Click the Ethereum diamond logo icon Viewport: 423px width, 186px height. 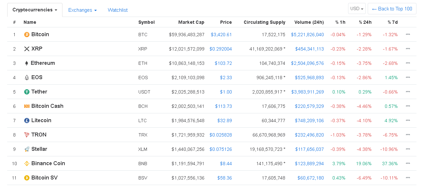point(26,63)
